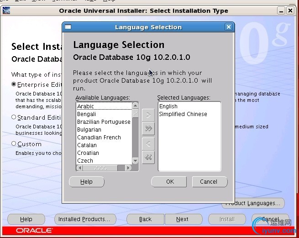This screenshot has height=238, width=299.
Task: Select English in Selected Languages
Action: [x=189, y=106]
